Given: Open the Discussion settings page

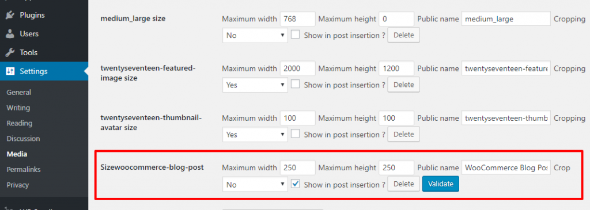Looking at the screenshot, I should (x=23, y=139).
